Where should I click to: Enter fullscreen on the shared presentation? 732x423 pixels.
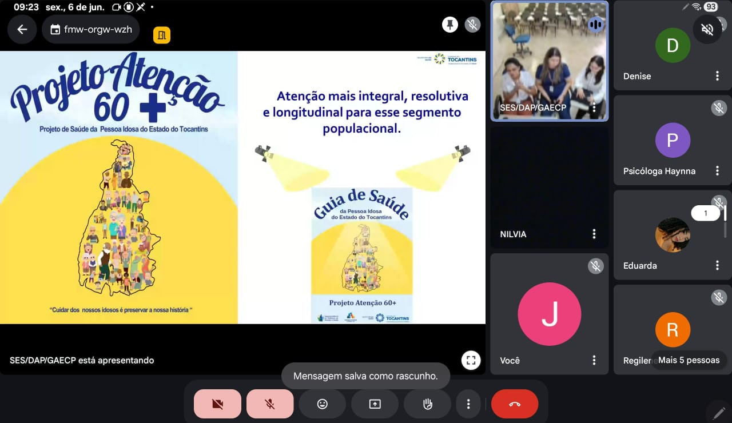(x=471, y=360)
